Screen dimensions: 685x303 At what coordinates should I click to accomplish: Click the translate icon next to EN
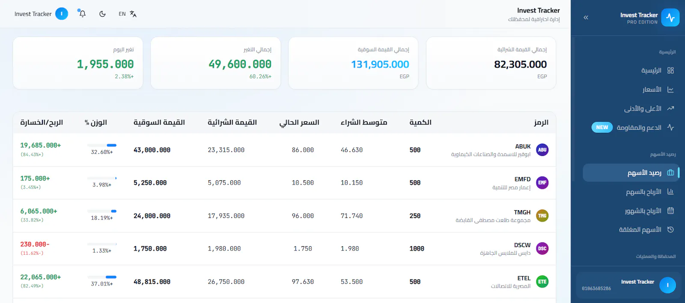133,14
